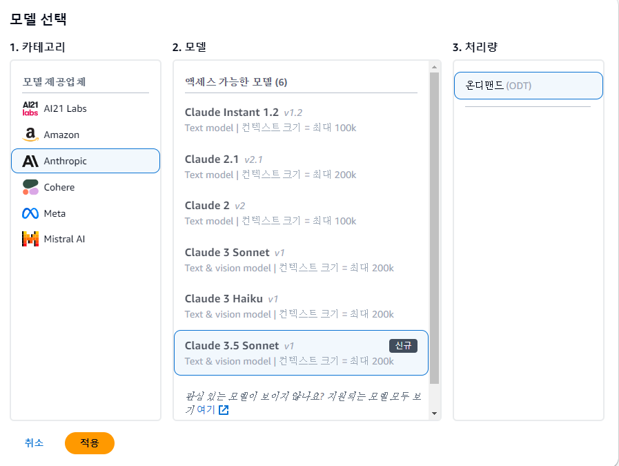Click the model list scroll up arrow
Screen dimensions: 619x466
[434, 67]
